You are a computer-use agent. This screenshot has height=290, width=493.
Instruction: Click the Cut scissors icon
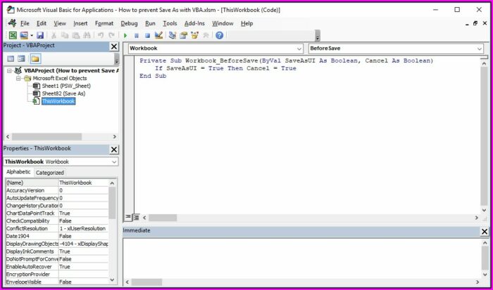(x=54, y=35)
